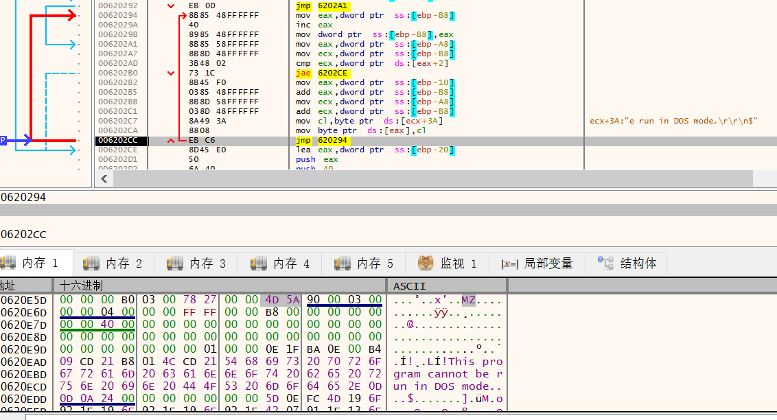Click the 内存 4 tab memory icon
Screen dimensions: 777x420
[258, 264]
